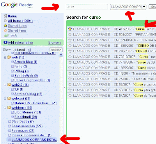Star the CD 501/2007 result
The width and height of the screenshot is (156, 144).
tap(70, 34)
